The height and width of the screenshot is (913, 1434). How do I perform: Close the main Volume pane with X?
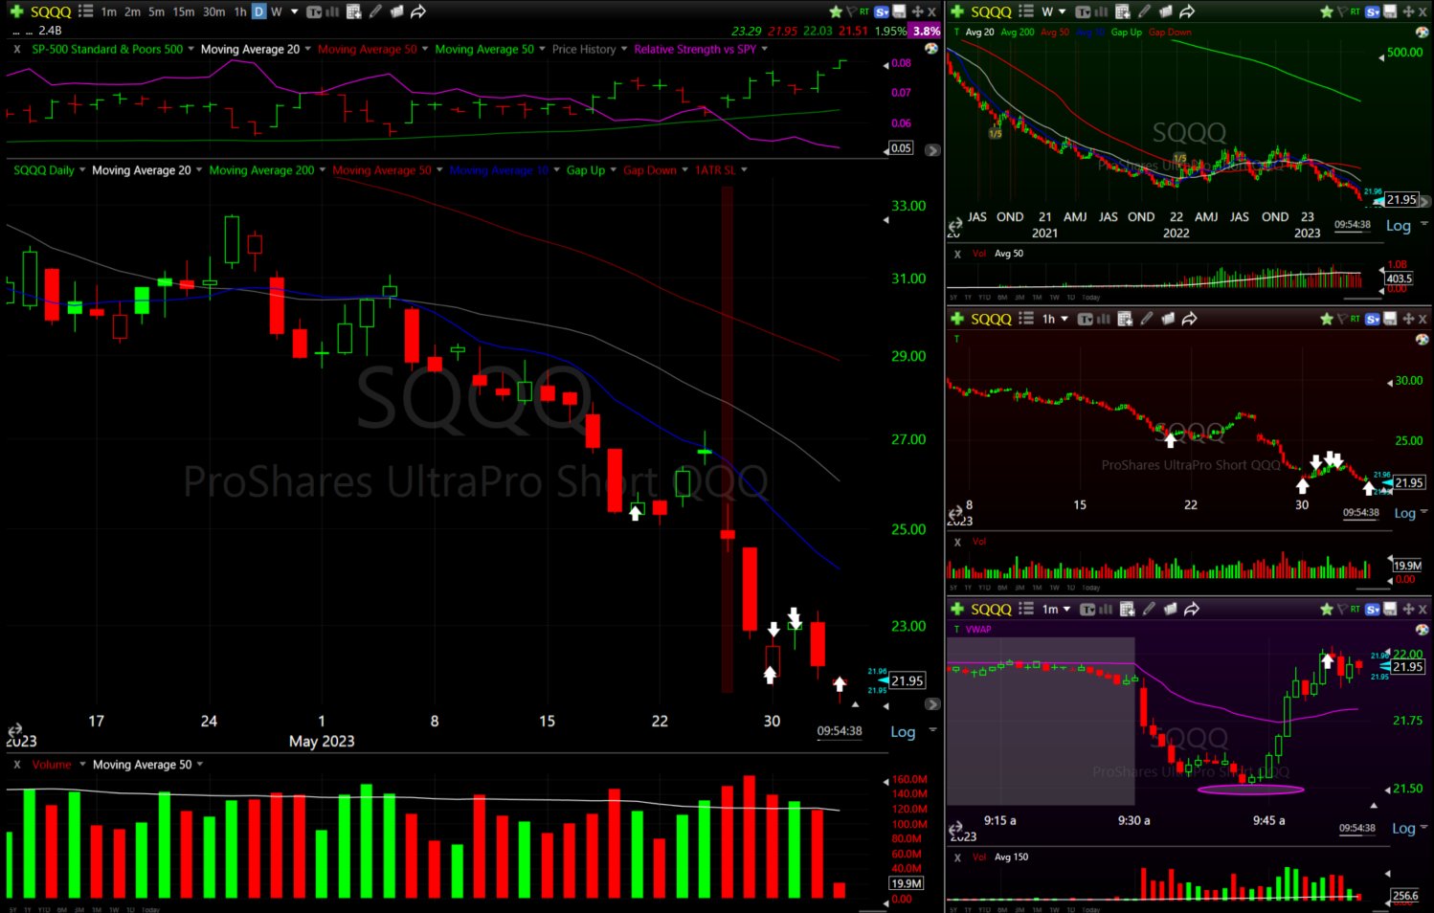(x=17, y=765)
